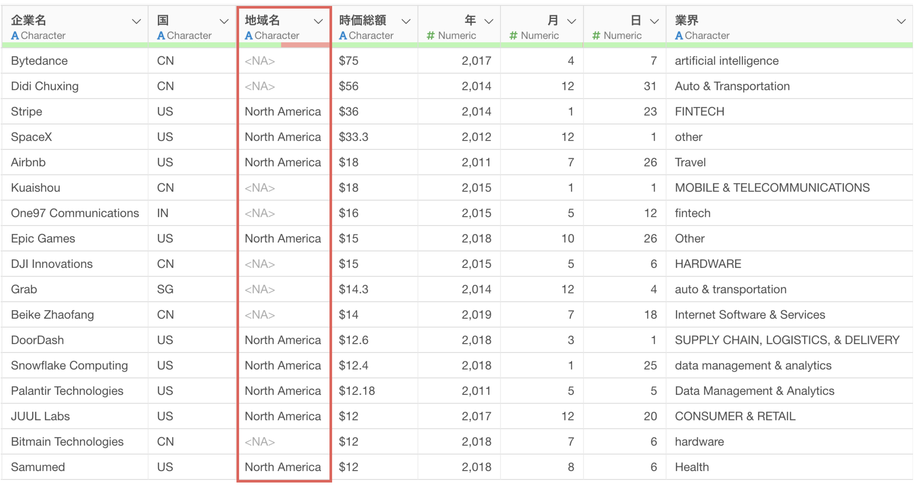This screenshot has width=916, height=487.
Task: Click the Travel industry cell for Airbnb
Action: pyautogui.click(x=789, y=162)
